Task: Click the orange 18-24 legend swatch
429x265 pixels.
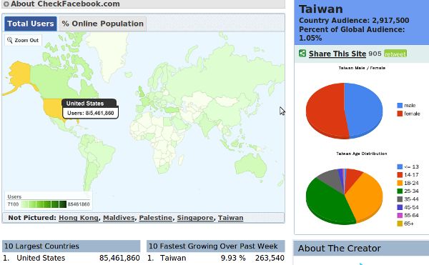Action: click(400, 183)
